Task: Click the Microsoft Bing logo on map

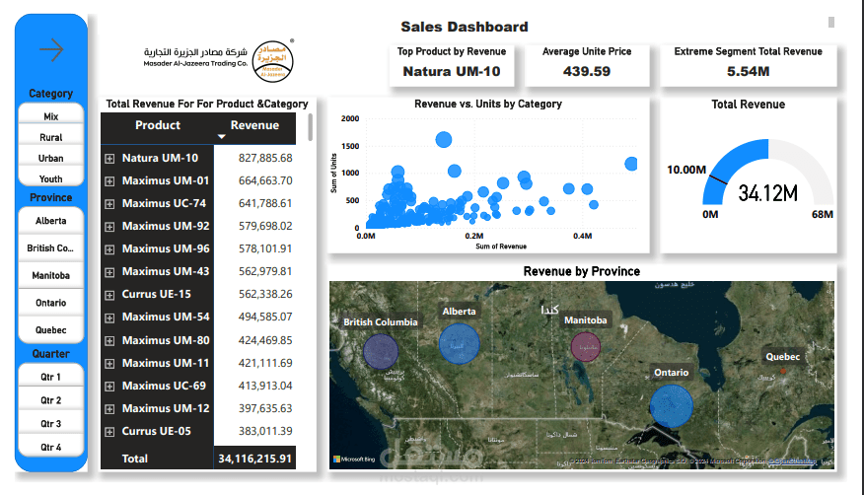Action: pyautogui.click(x=354, y=459)
